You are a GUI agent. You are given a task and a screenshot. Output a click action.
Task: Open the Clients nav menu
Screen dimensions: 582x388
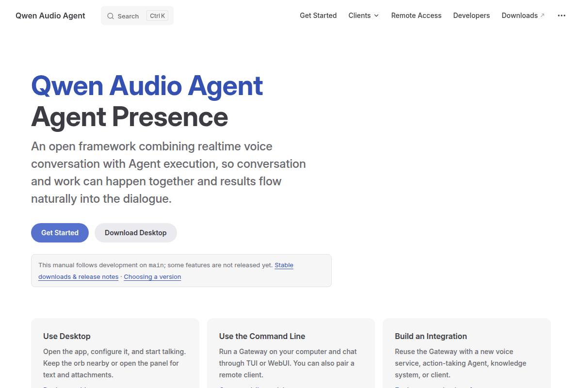tap(364, 16)
